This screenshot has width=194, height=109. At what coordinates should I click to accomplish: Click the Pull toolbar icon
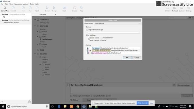(x=30, y=8)
